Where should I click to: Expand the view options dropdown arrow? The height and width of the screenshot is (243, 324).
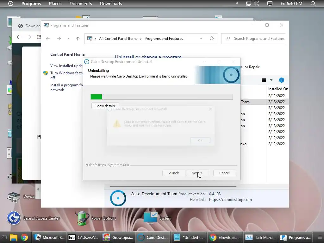[271, 80]
